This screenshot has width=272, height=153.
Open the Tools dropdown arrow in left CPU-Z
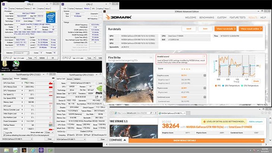pyautogui.click(x=35, y=58)
